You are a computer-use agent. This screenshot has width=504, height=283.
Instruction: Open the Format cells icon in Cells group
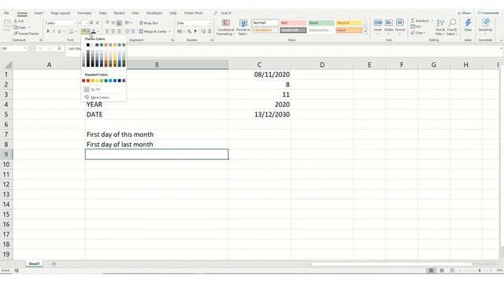[x=400, y=23]
